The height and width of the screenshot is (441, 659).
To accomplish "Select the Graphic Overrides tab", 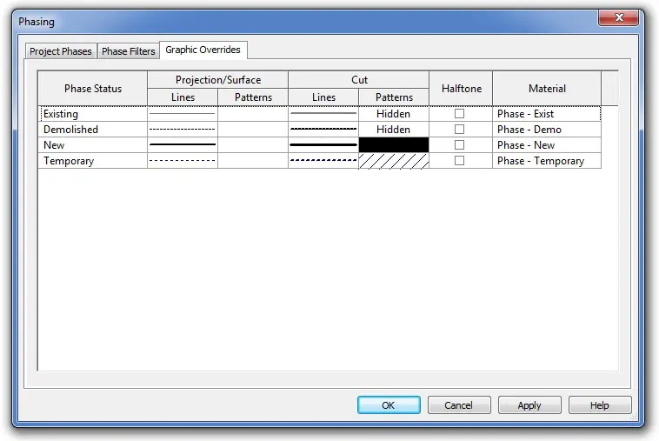I will [x=203, y=50].
